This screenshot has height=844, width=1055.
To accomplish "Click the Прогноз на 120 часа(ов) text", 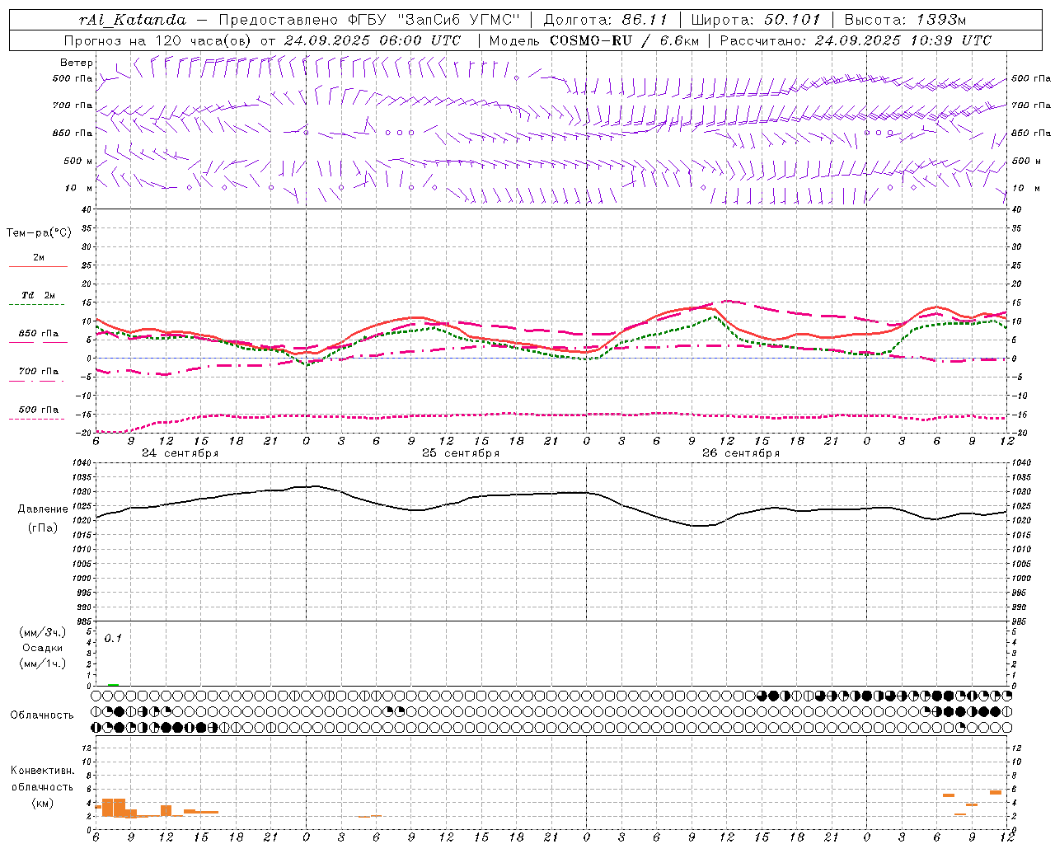I will 158,40.
